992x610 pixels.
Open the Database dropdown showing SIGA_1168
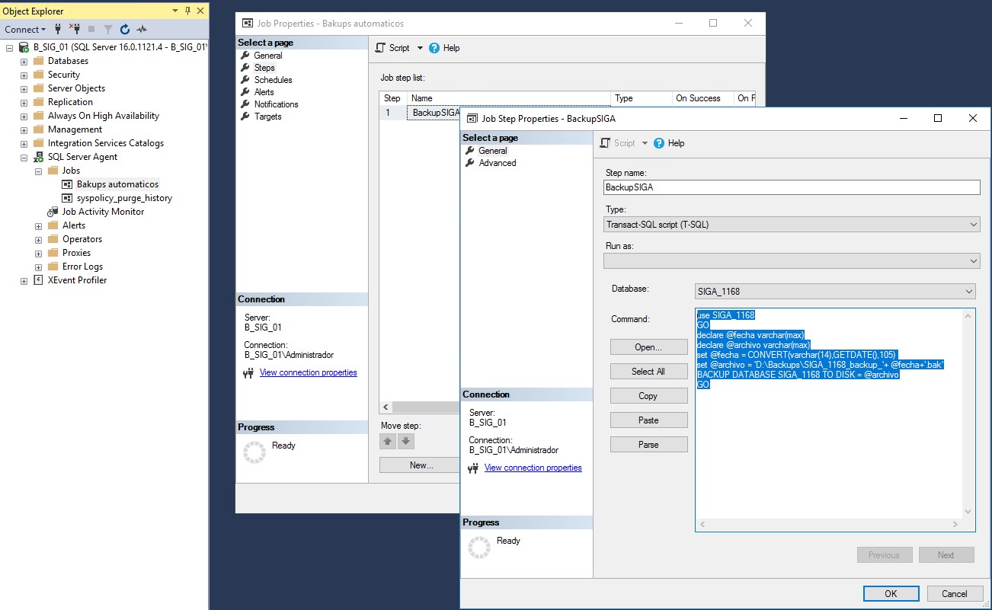(835, 291)
